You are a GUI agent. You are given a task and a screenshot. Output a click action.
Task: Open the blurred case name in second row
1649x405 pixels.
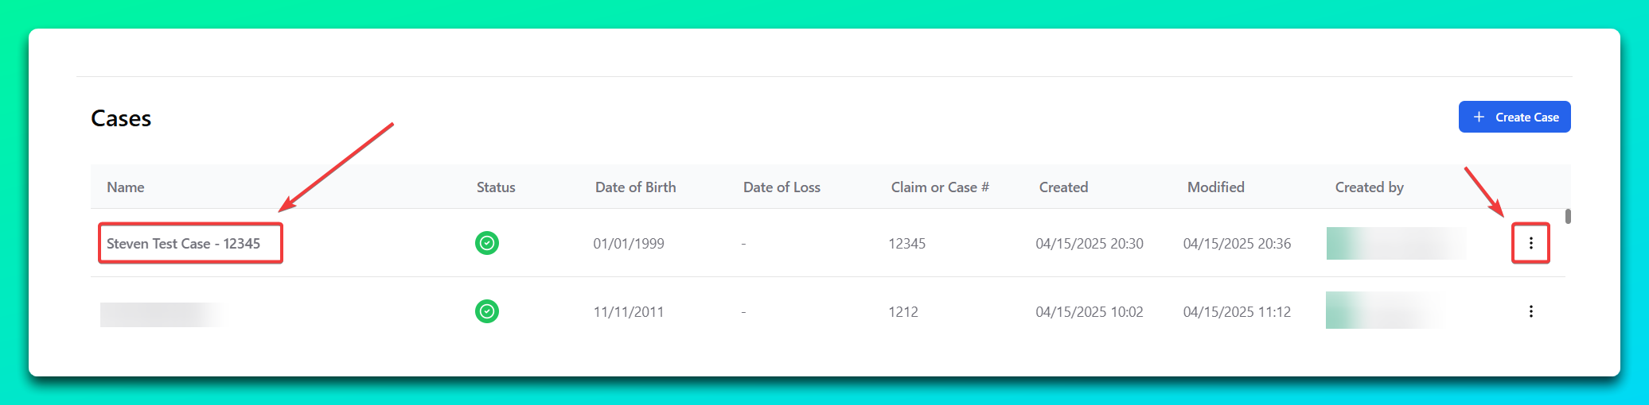point(163,314)
